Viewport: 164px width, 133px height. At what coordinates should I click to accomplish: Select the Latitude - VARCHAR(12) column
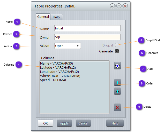coord(58,67)
